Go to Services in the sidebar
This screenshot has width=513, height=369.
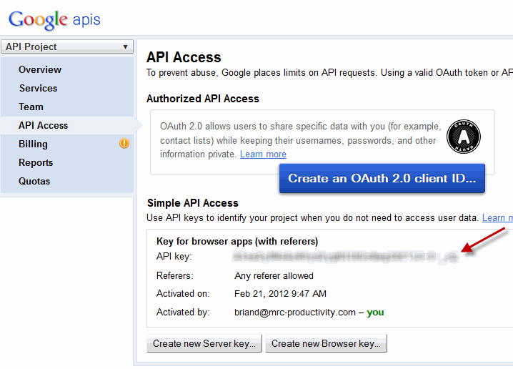point(38,88)
